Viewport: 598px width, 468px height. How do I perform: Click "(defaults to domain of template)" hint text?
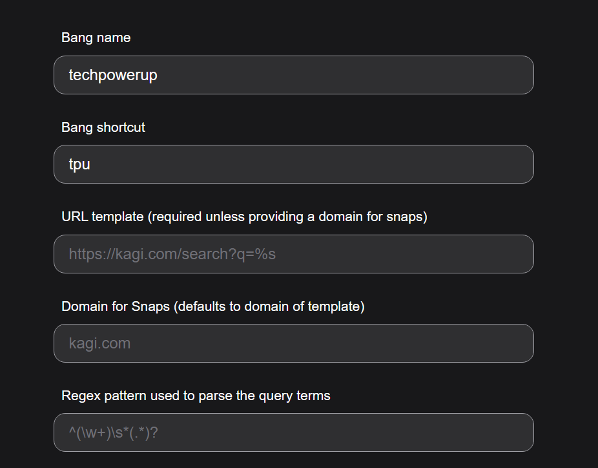(x=269, y=306)
